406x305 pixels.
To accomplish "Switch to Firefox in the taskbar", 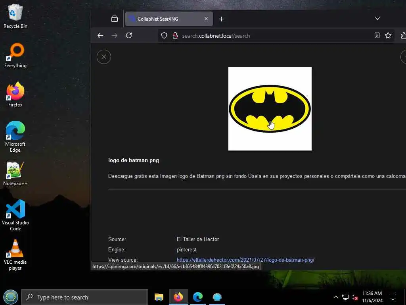I will tap(178, 297).
